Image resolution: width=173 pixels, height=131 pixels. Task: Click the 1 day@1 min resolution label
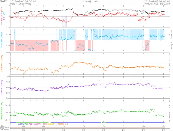tap(90, 1)
